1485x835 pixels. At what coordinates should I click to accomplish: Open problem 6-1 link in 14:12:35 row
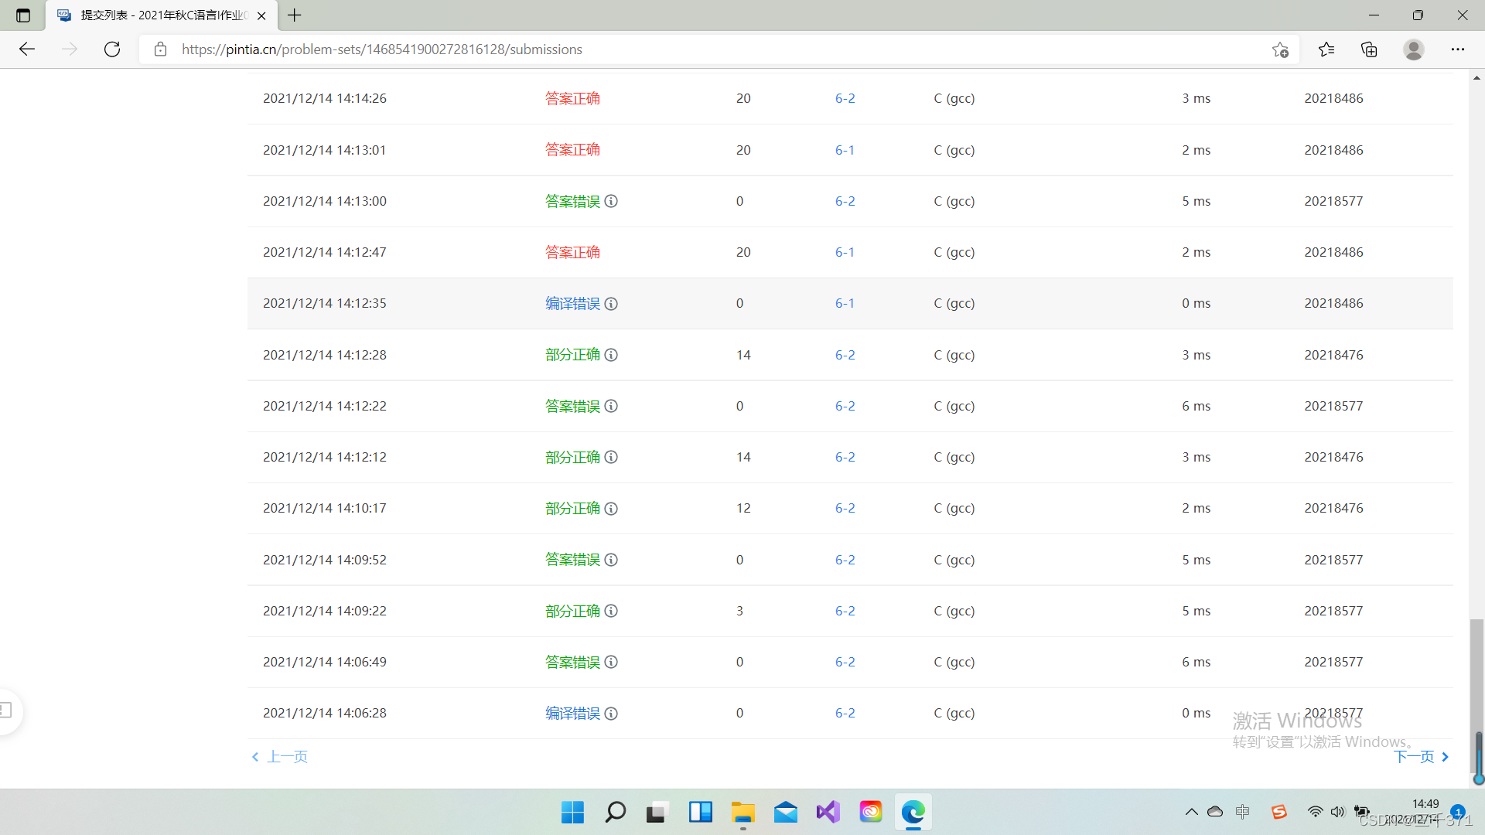pos(845,303)
